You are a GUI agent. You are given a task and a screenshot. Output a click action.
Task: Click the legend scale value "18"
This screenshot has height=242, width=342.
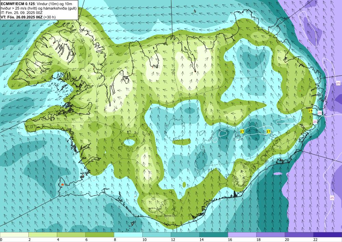(x=258, y=240)
